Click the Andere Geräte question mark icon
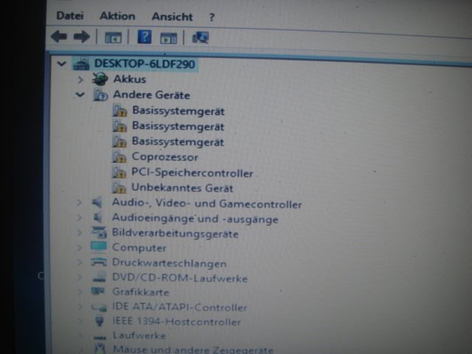The width and height of the screenshot is (472, 354). click(100, 94)
